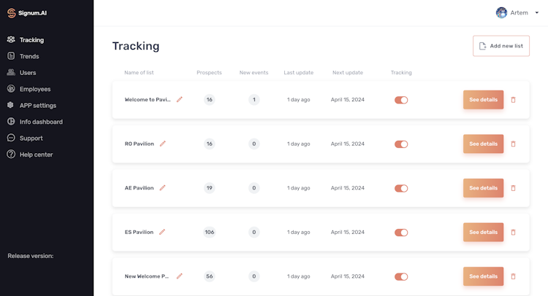Viewport: 548px width, 296px height.
Task: Click the Artem profile avatar
Action: pyautogui.click(x=501, y=12)
